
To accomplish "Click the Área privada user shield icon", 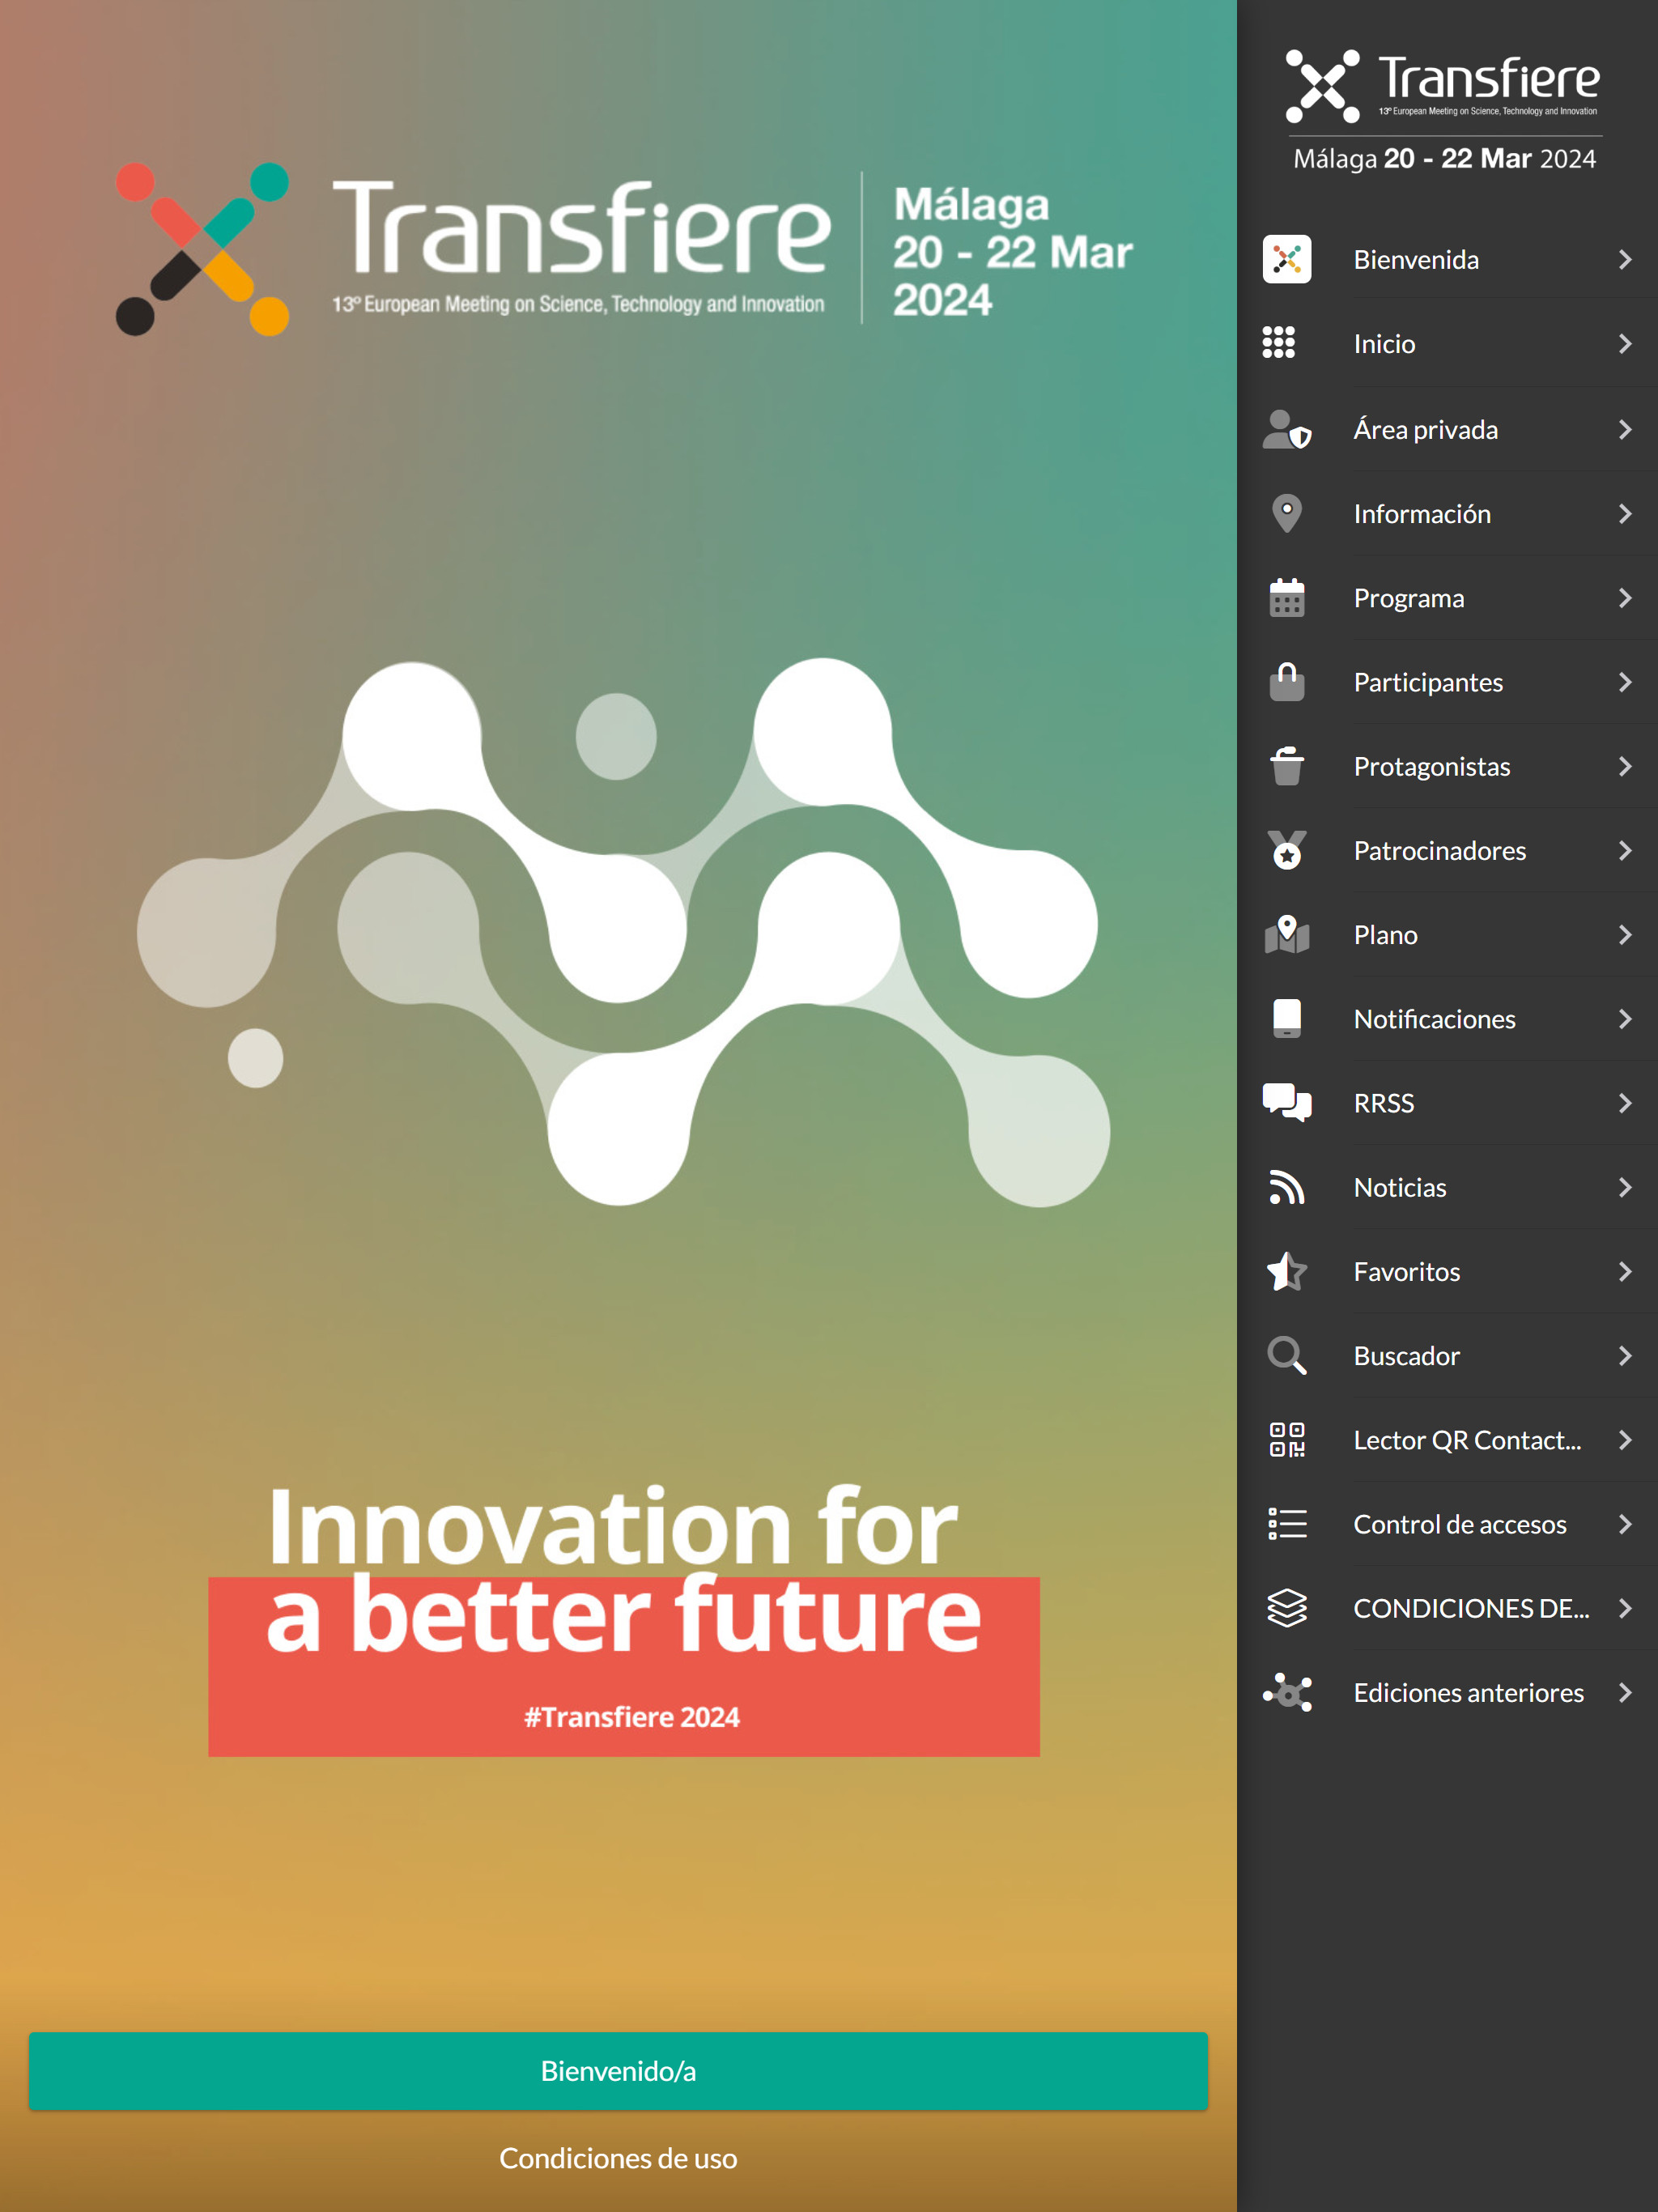I will point(1286,430).
